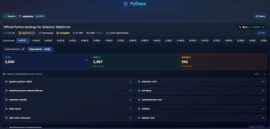270x129 pixels.
Task: Open the rpaframework-core dependent
Action: [201, 100]
